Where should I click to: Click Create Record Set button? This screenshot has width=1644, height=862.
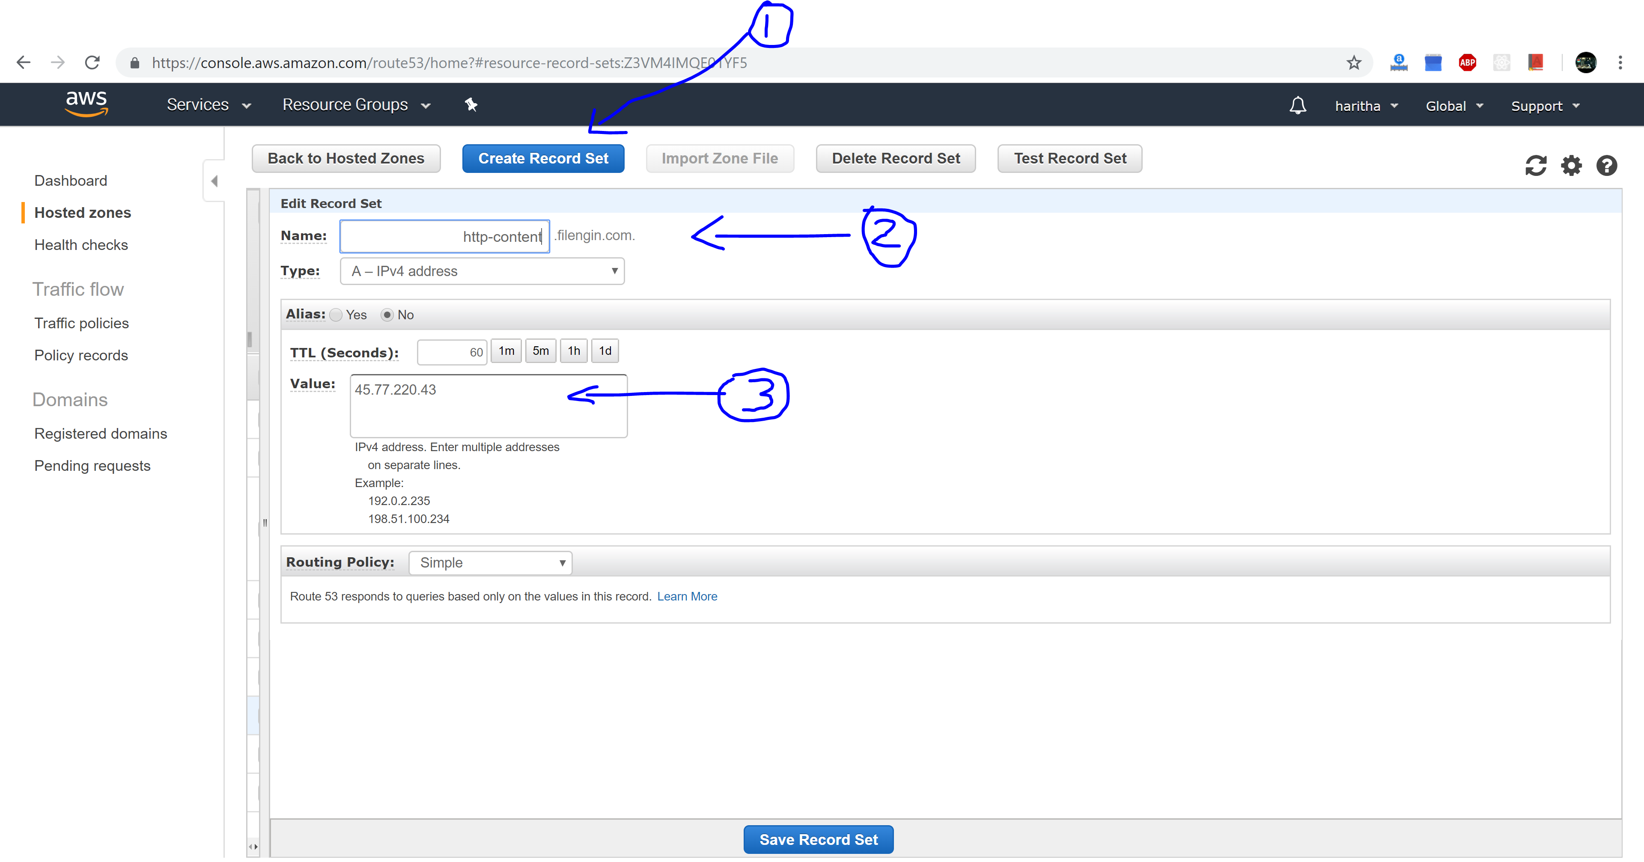pyautogui.click(x=543, y=158)
